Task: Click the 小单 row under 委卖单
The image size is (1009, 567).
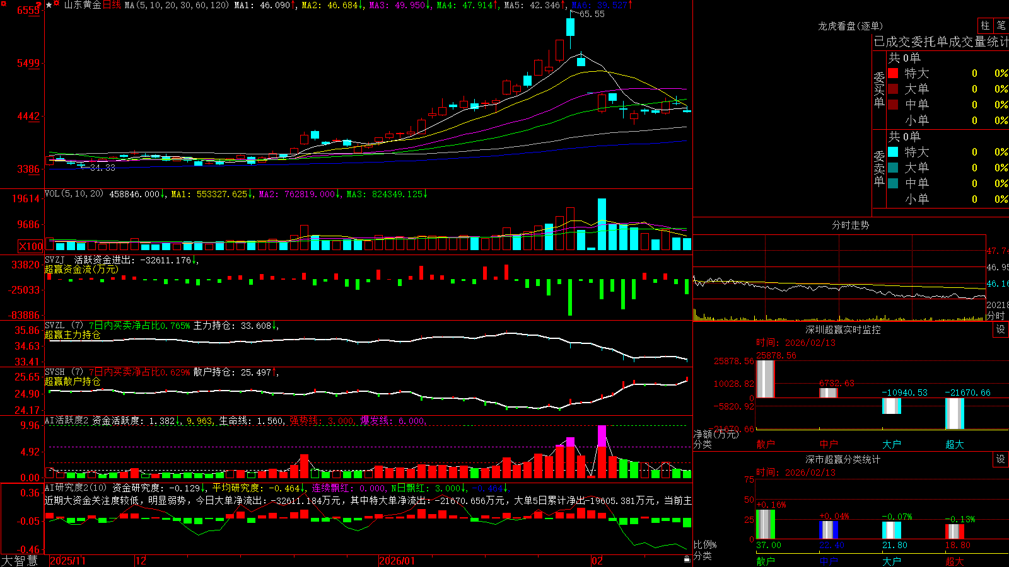Action: coord(948,199)
